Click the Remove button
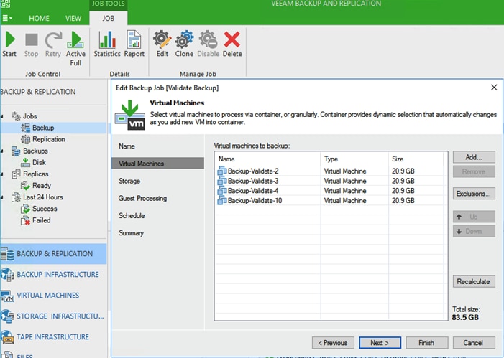The height and width of the screenshot is (358, 504). pyautogui.click(x=474, y=171)
